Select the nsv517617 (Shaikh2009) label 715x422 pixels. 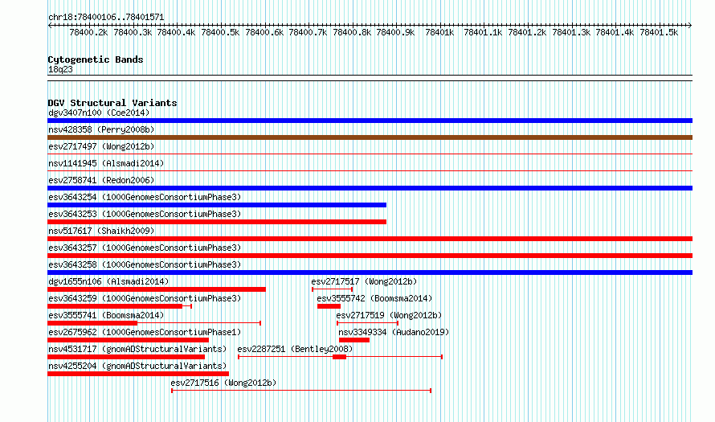pyautogui.click(x=101, y=231)
